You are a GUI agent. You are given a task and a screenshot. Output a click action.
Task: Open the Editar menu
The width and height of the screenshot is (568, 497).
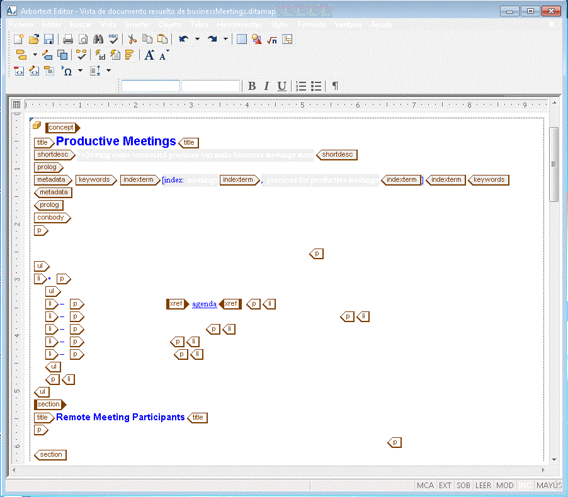52,25
